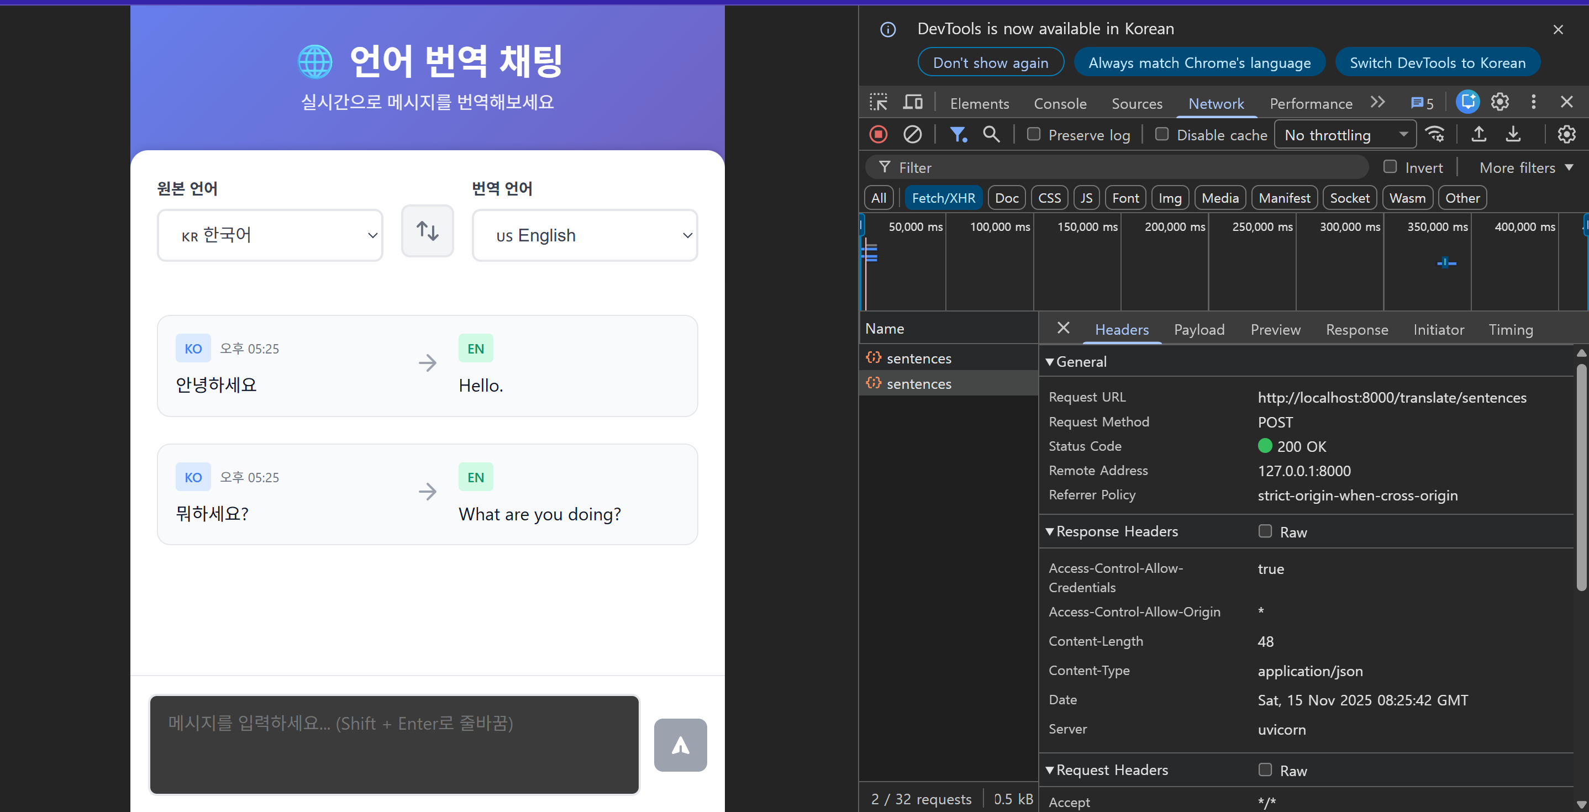The width and height of the screenshot is (1589, 812).
Task: Clear the network log
Action: [x=912, y=134]
